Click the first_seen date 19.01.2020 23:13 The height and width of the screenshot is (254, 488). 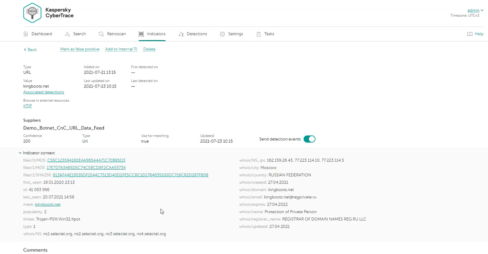tap(58, 182)
